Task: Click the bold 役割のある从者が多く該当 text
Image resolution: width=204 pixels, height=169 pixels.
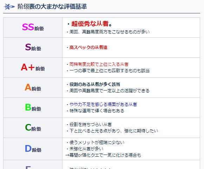Action: point(95,84)
